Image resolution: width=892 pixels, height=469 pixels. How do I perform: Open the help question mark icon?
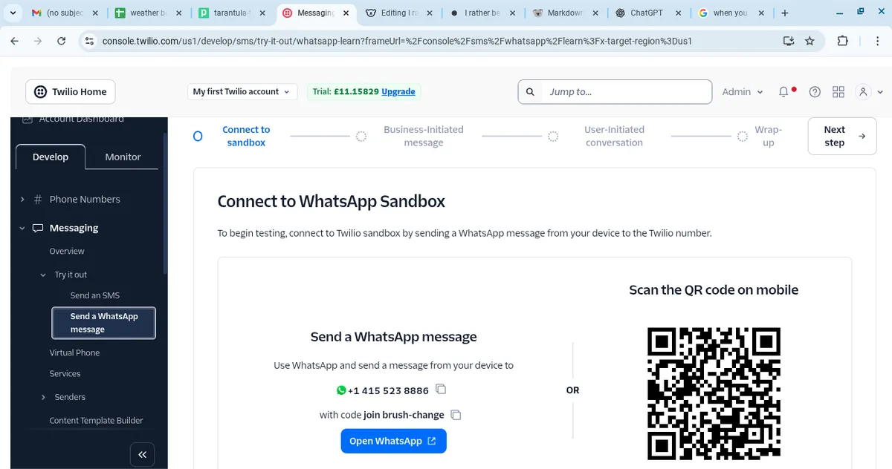(x=815, y=92)
